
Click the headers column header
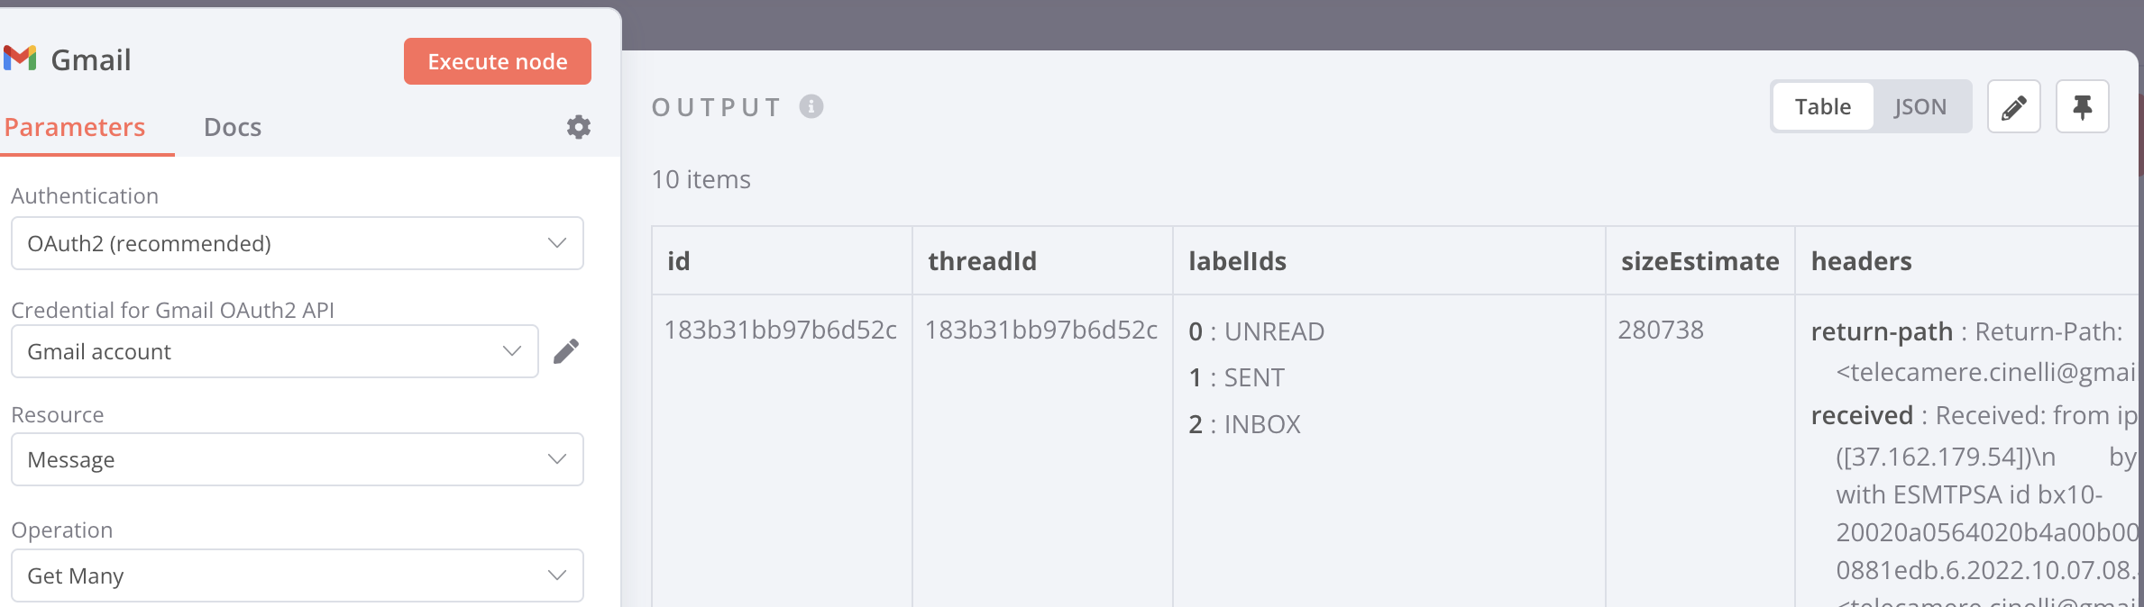point(1861,261)
